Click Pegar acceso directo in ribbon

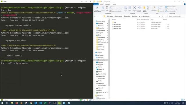point(116,11)
